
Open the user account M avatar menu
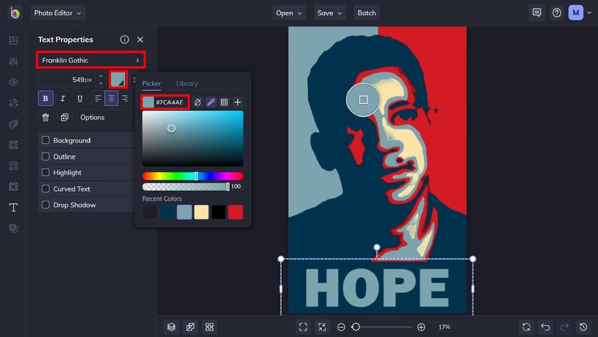[576, 13]
